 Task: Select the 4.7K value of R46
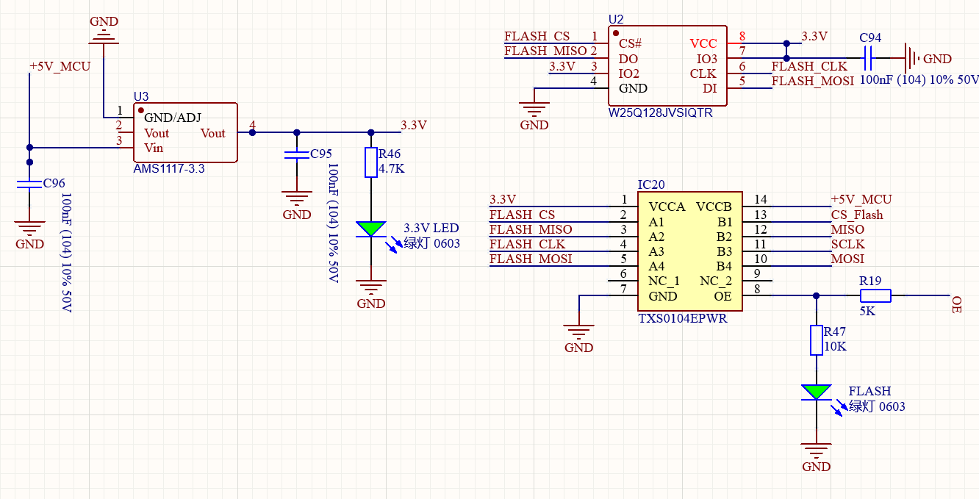click(x=391, y=169)
